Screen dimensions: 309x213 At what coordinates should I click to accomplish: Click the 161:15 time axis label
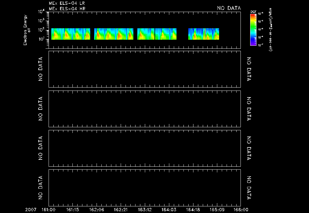pos(72,210)
